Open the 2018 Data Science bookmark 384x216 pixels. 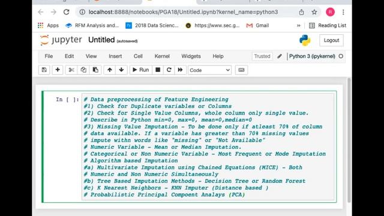[x=152, y=25]
